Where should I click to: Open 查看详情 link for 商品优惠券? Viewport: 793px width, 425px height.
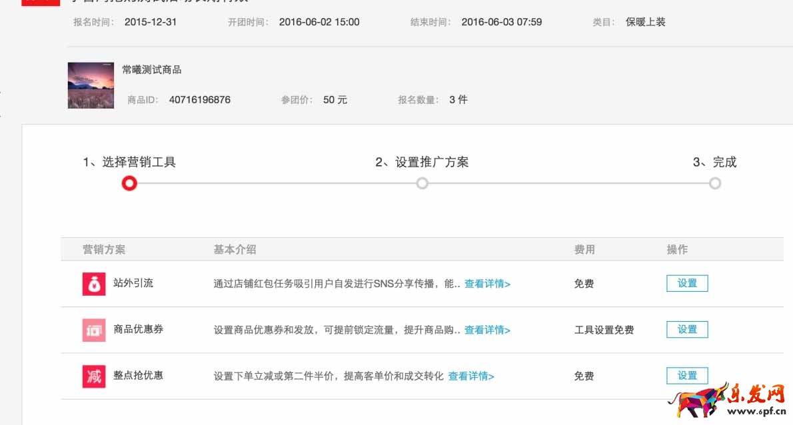487,330
